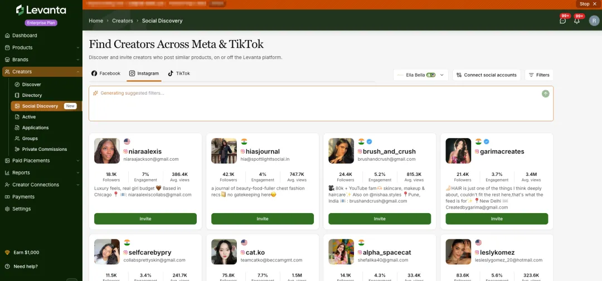Image resolution: width=602 pixels, height=281 pixels.
Task: Click the leslykomez username
Action: [x=498, y=253]
